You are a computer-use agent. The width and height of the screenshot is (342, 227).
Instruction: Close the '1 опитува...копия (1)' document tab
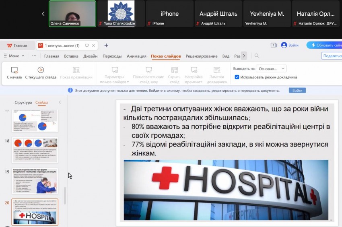coord(94,45)
